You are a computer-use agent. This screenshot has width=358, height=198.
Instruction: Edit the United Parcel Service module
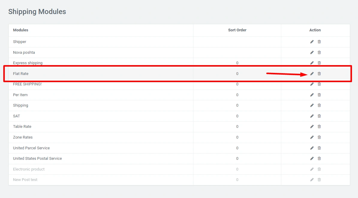tap(312, 148)
